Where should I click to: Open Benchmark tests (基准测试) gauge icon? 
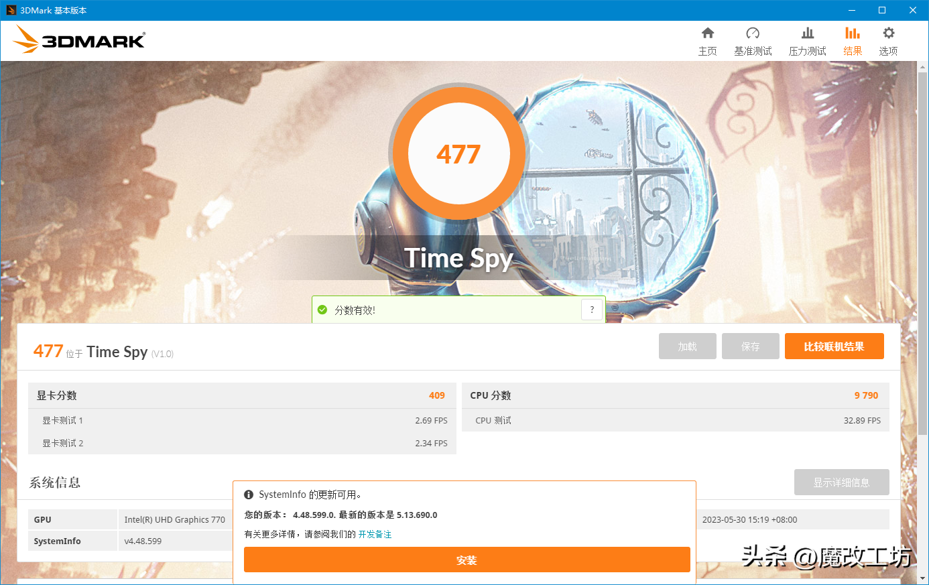click(753, 34)
